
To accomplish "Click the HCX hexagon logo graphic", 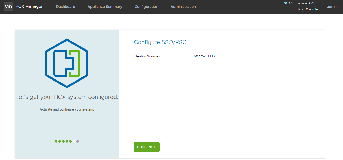I will (x=67, y=63).
